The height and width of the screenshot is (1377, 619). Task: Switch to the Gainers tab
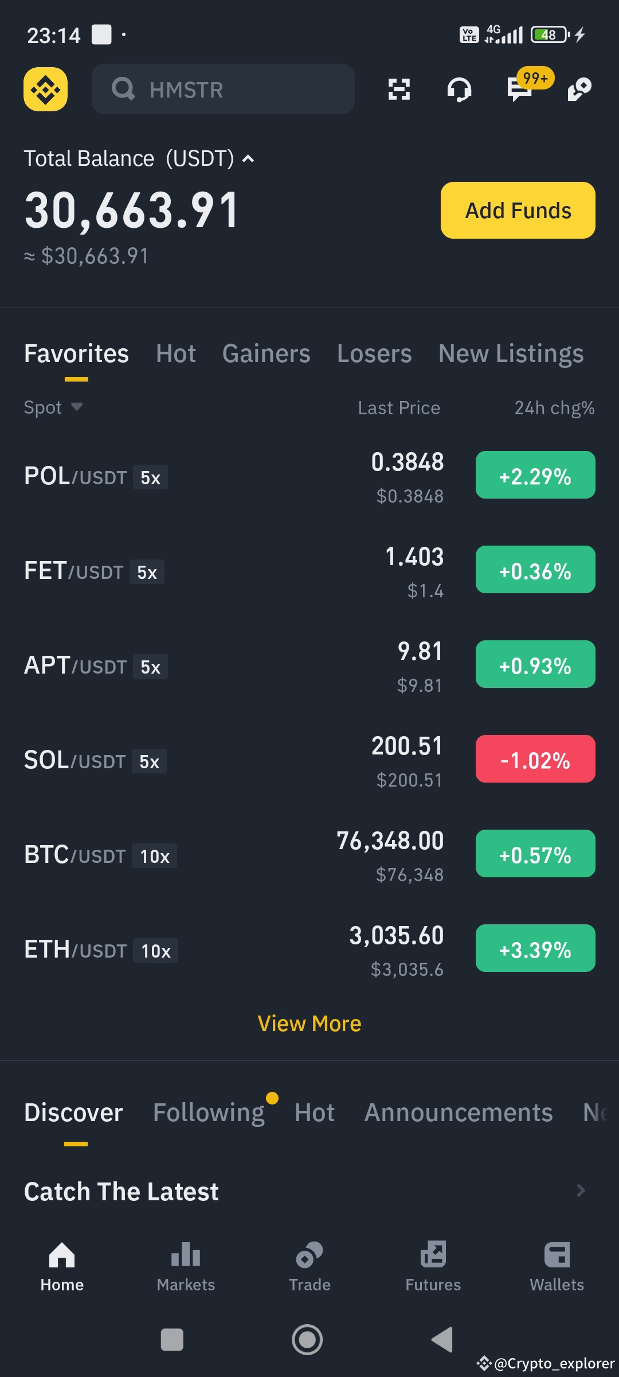point(266,353)
